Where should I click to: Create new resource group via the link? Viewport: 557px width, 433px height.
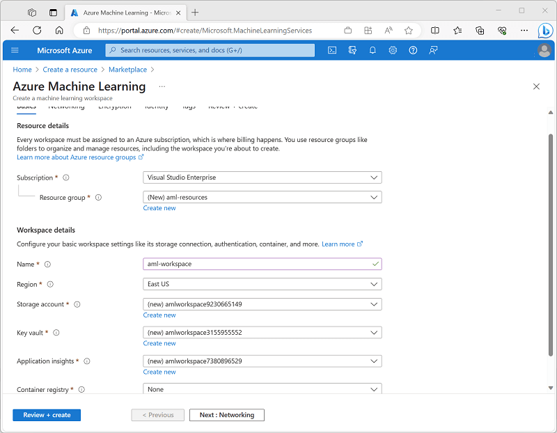point(159,207)
